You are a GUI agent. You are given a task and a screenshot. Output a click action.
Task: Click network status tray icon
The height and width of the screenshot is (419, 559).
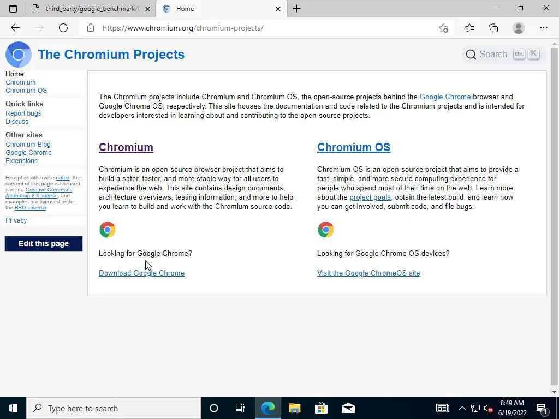coord(475,408)
